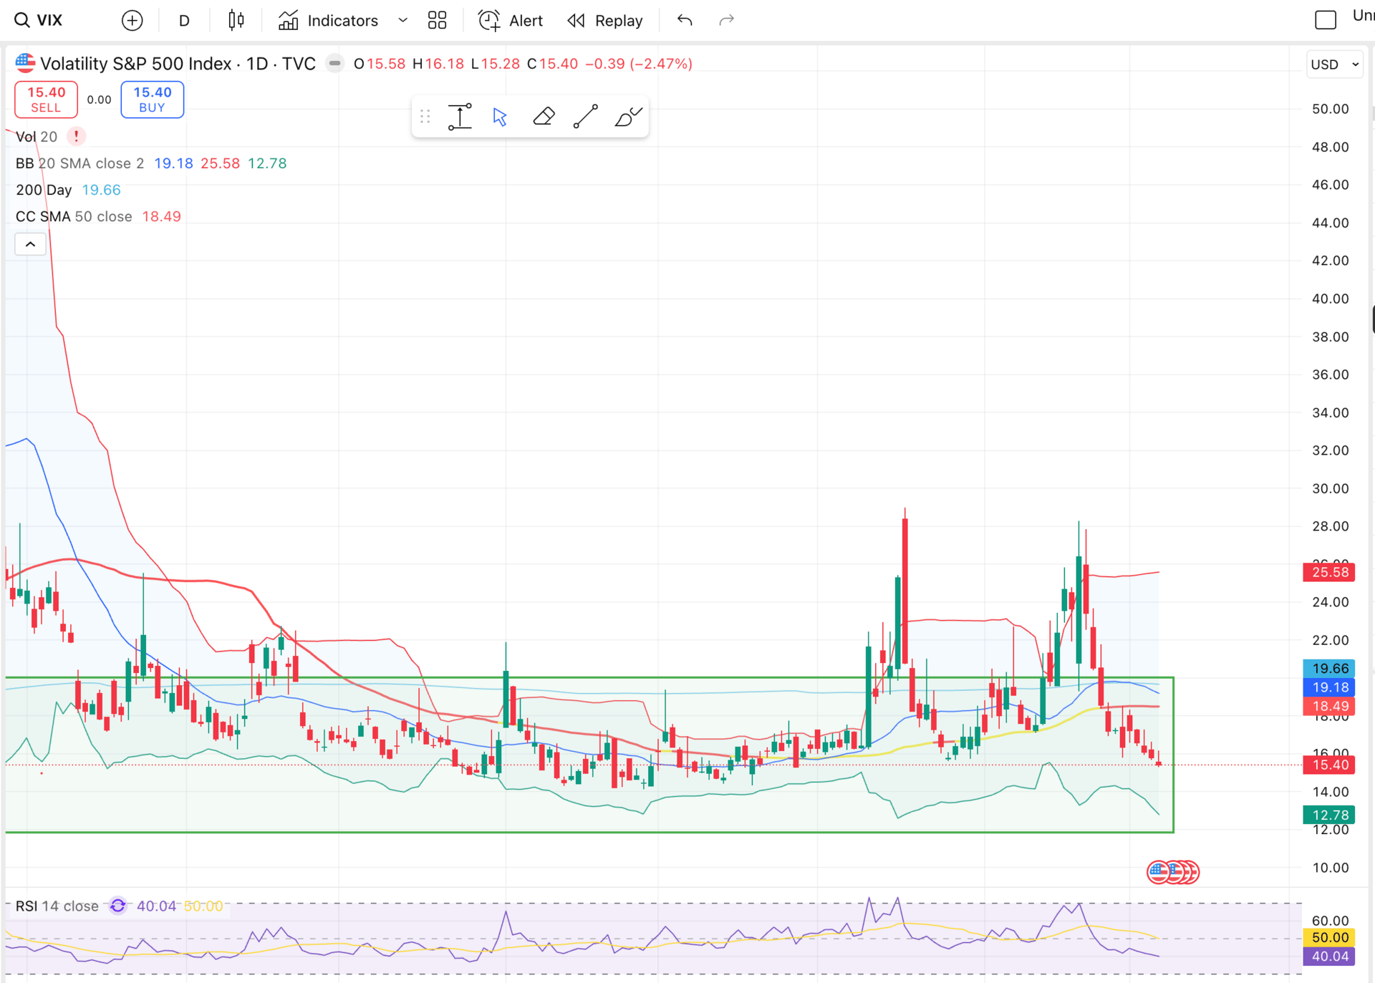Toggle the fullscreen square checkbox icon

[x=1326, y=20]
